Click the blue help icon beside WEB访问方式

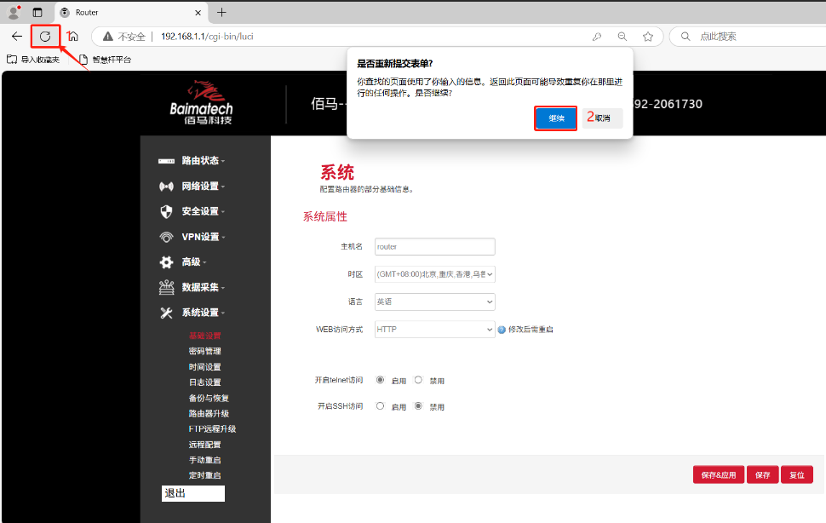pyautogui.click(x=502, y=330)
